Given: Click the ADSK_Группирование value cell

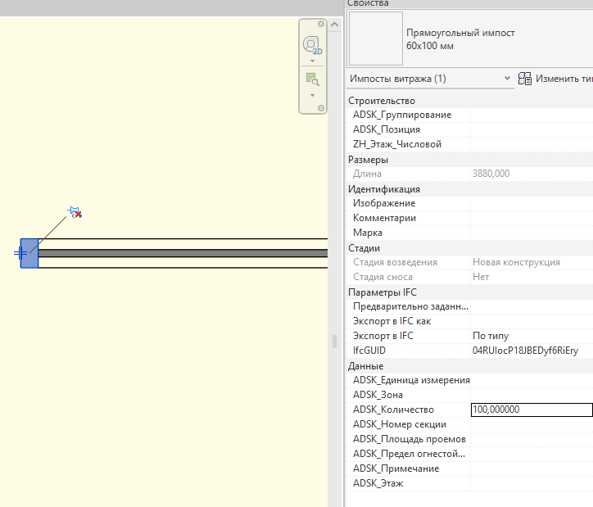Looking at the screenshot, I should point(532,115).
